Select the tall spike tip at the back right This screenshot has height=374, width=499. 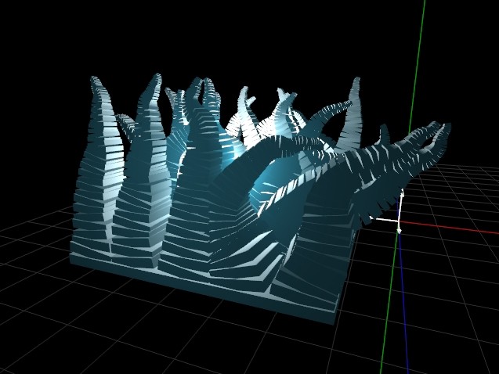356,79
